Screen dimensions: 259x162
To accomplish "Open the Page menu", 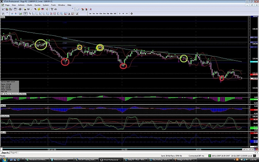I will tap(7, 5).
